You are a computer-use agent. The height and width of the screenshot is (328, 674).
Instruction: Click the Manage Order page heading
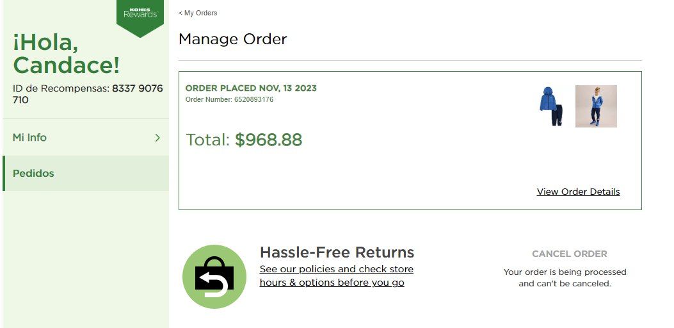[x=232, y=39]
